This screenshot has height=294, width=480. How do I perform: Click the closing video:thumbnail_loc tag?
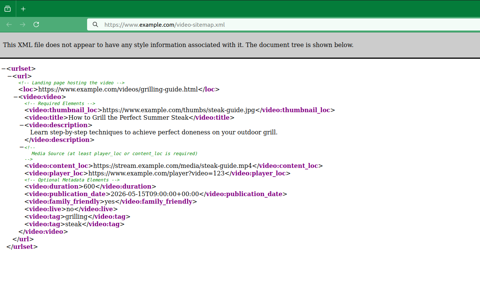point(295,110)
